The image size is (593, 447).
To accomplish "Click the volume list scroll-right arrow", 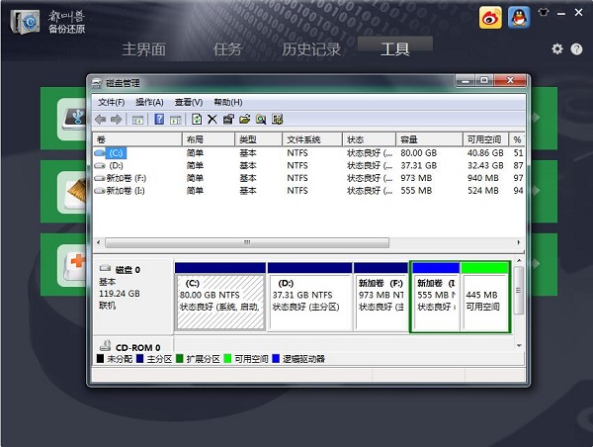I will tap(519, 242).
